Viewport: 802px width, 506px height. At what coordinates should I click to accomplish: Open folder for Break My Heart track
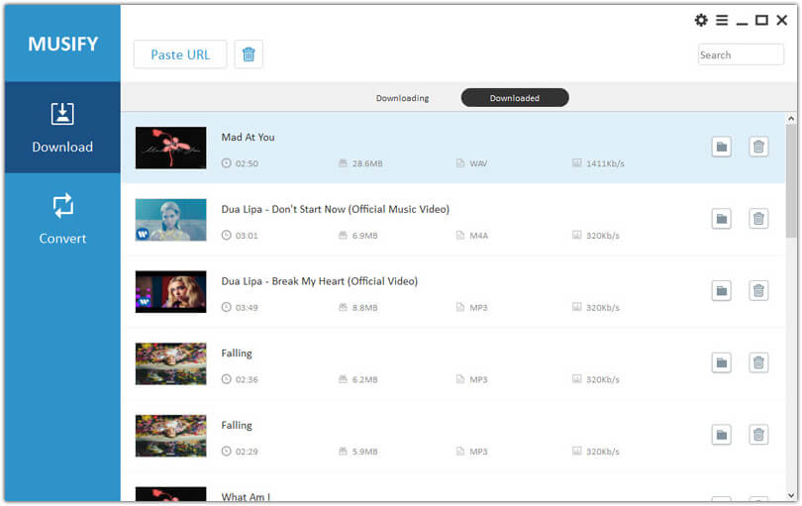point(721,290)
